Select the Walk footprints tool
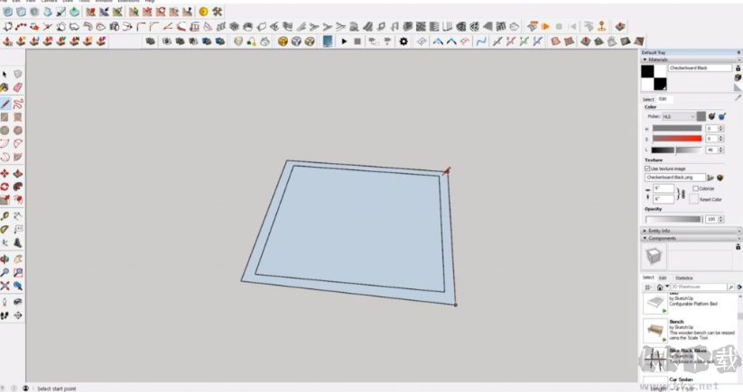This screenshot has height=392, width=743. 5,315
